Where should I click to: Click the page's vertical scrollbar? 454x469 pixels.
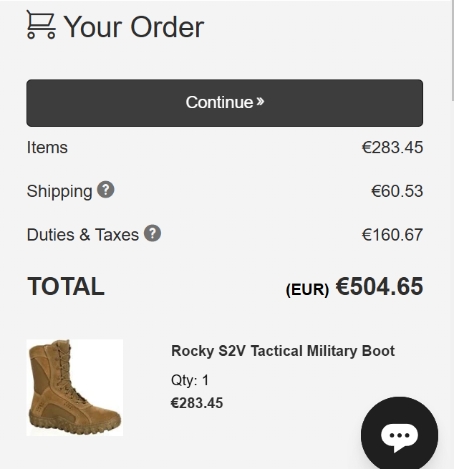tap(451, 50)
